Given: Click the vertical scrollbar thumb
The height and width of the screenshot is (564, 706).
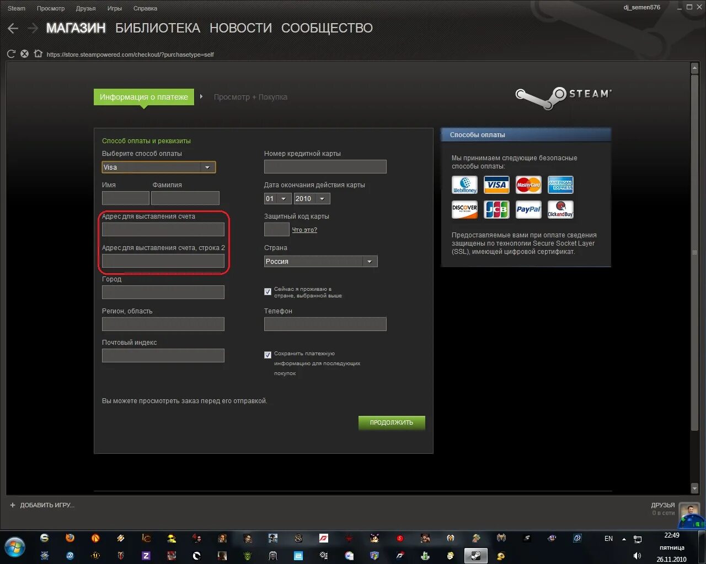Looking at the screenshot, I should [x=694, y=252].
